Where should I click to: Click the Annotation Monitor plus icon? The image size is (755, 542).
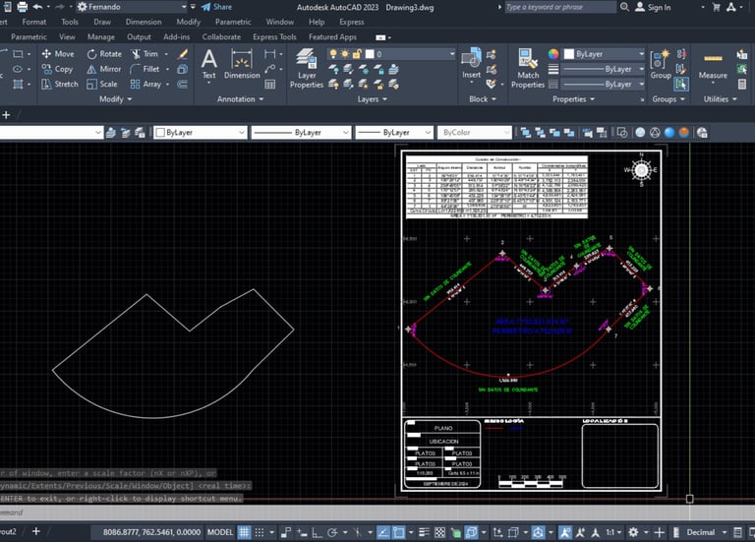pyautogui.click(x=660, y=532)
